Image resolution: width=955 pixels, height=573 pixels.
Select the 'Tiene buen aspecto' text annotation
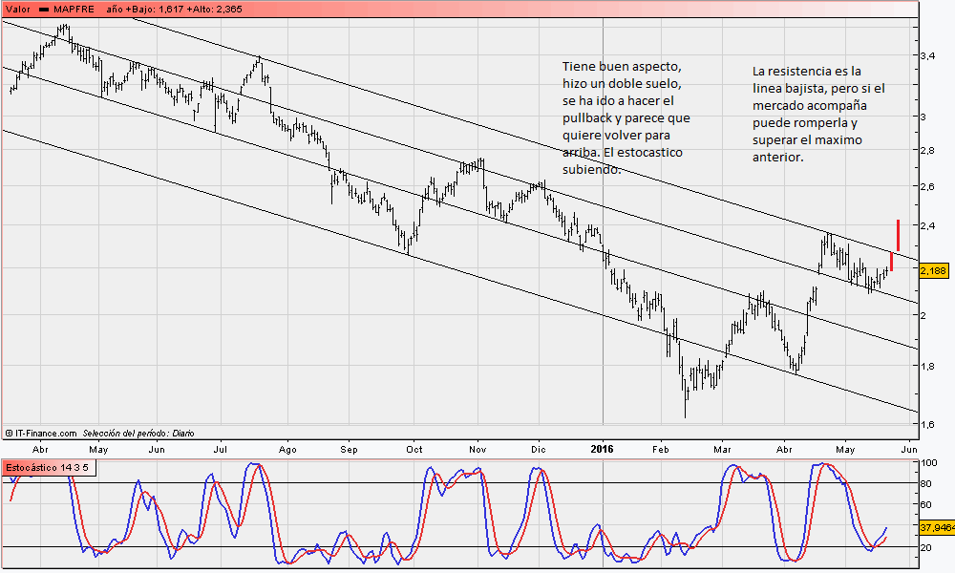pos(626,118)
